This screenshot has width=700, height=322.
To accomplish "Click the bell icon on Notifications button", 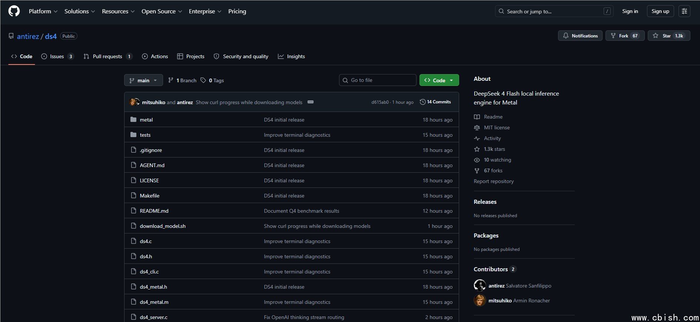I will (x=566, y=36).
